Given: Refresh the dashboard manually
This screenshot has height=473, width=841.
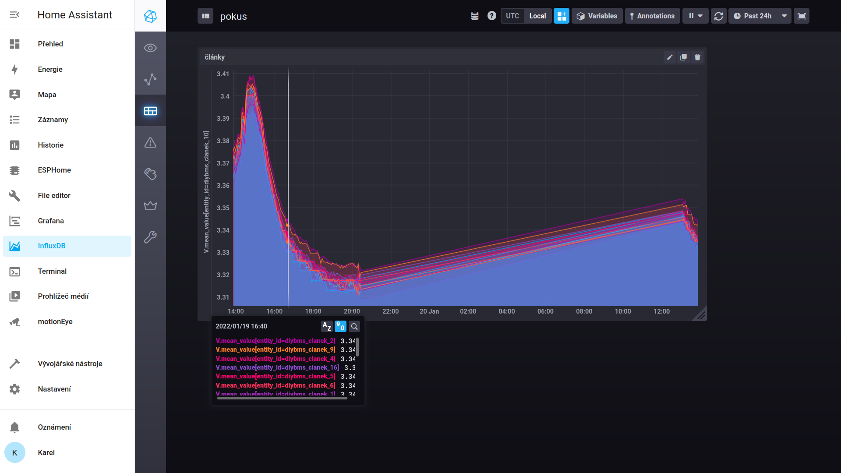Looking at the screenshot, I should coord(718,16).
